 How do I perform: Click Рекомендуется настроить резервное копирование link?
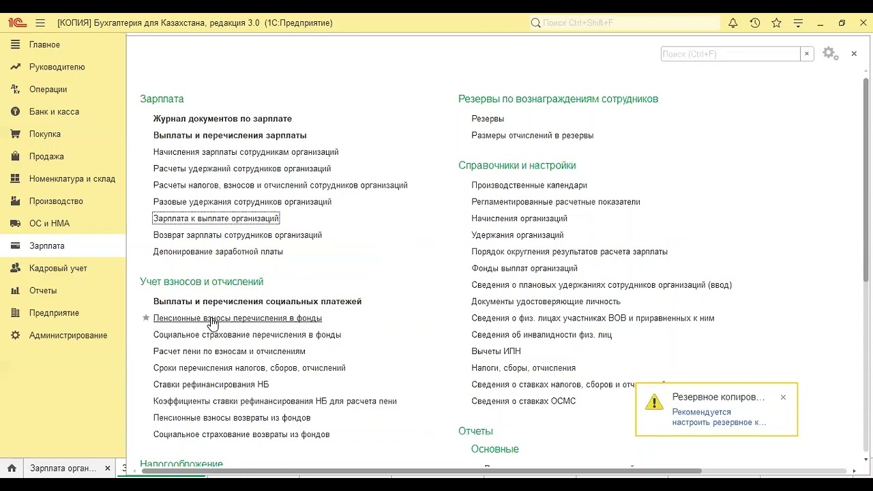coord(719,417)
